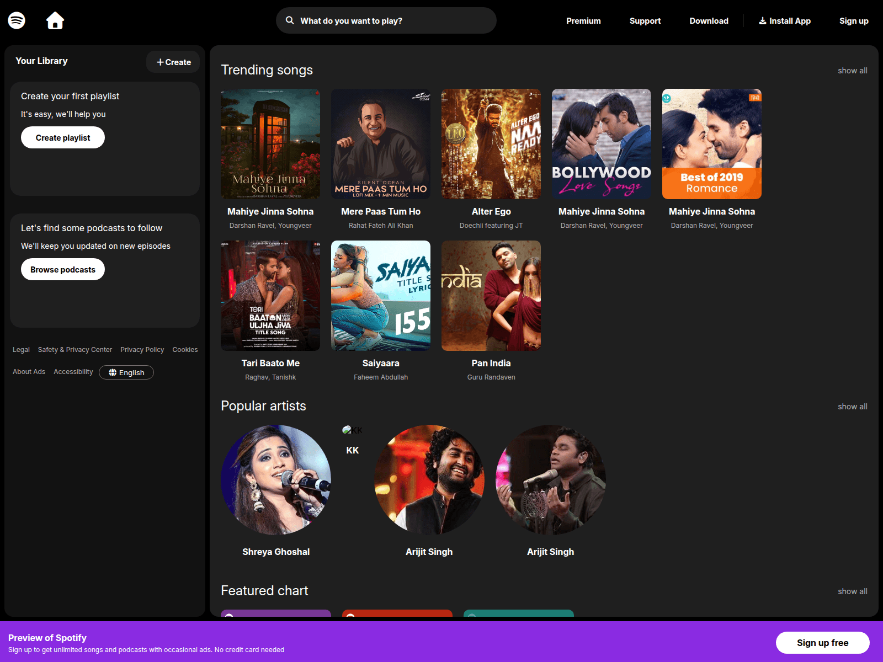Click the + Create library button
This screenshot has width=883, height=662.
(173, 62)
